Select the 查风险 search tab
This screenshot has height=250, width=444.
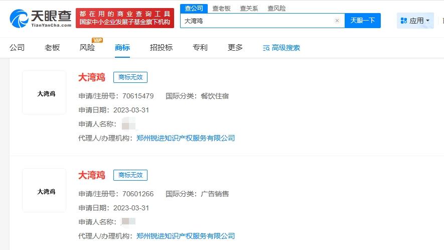(276, 9)
